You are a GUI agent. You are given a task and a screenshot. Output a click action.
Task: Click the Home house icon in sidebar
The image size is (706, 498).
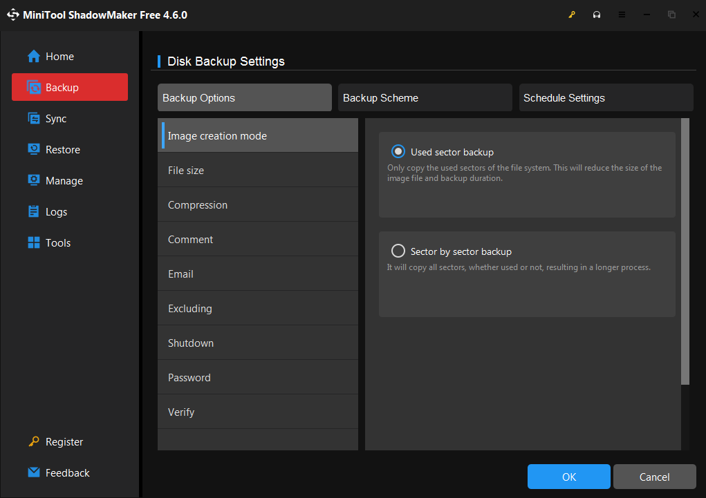[x=34, y=56]
